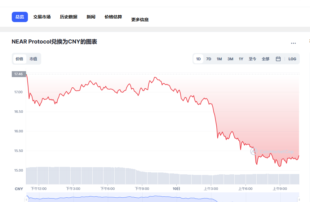Click the CNY currency axis label
Image resolution: width=310 pixels, height=202 pixels.
click(x=19, y=189)
